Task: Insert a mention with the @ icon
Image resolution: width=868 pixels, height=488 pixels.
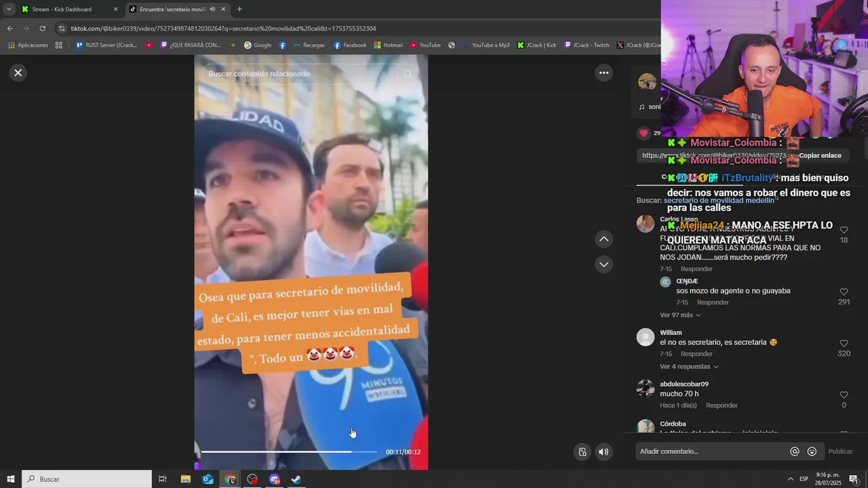Action: point(795,451)
